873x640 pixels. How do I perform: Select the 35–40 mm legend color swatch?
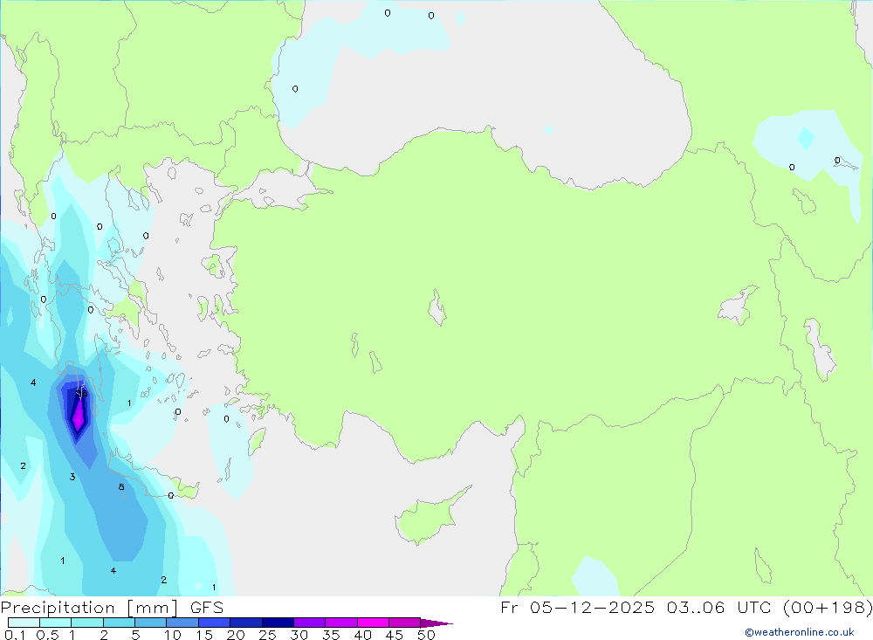[x=341, y=623]
